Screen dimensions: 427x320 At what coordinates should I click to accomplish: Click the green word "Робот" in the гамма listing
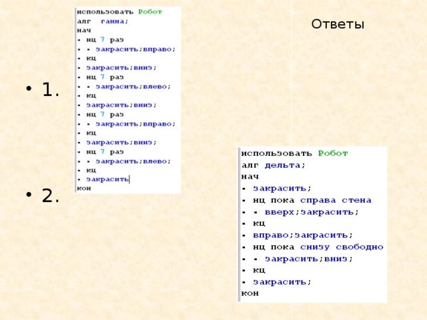(x=150, y=12)
